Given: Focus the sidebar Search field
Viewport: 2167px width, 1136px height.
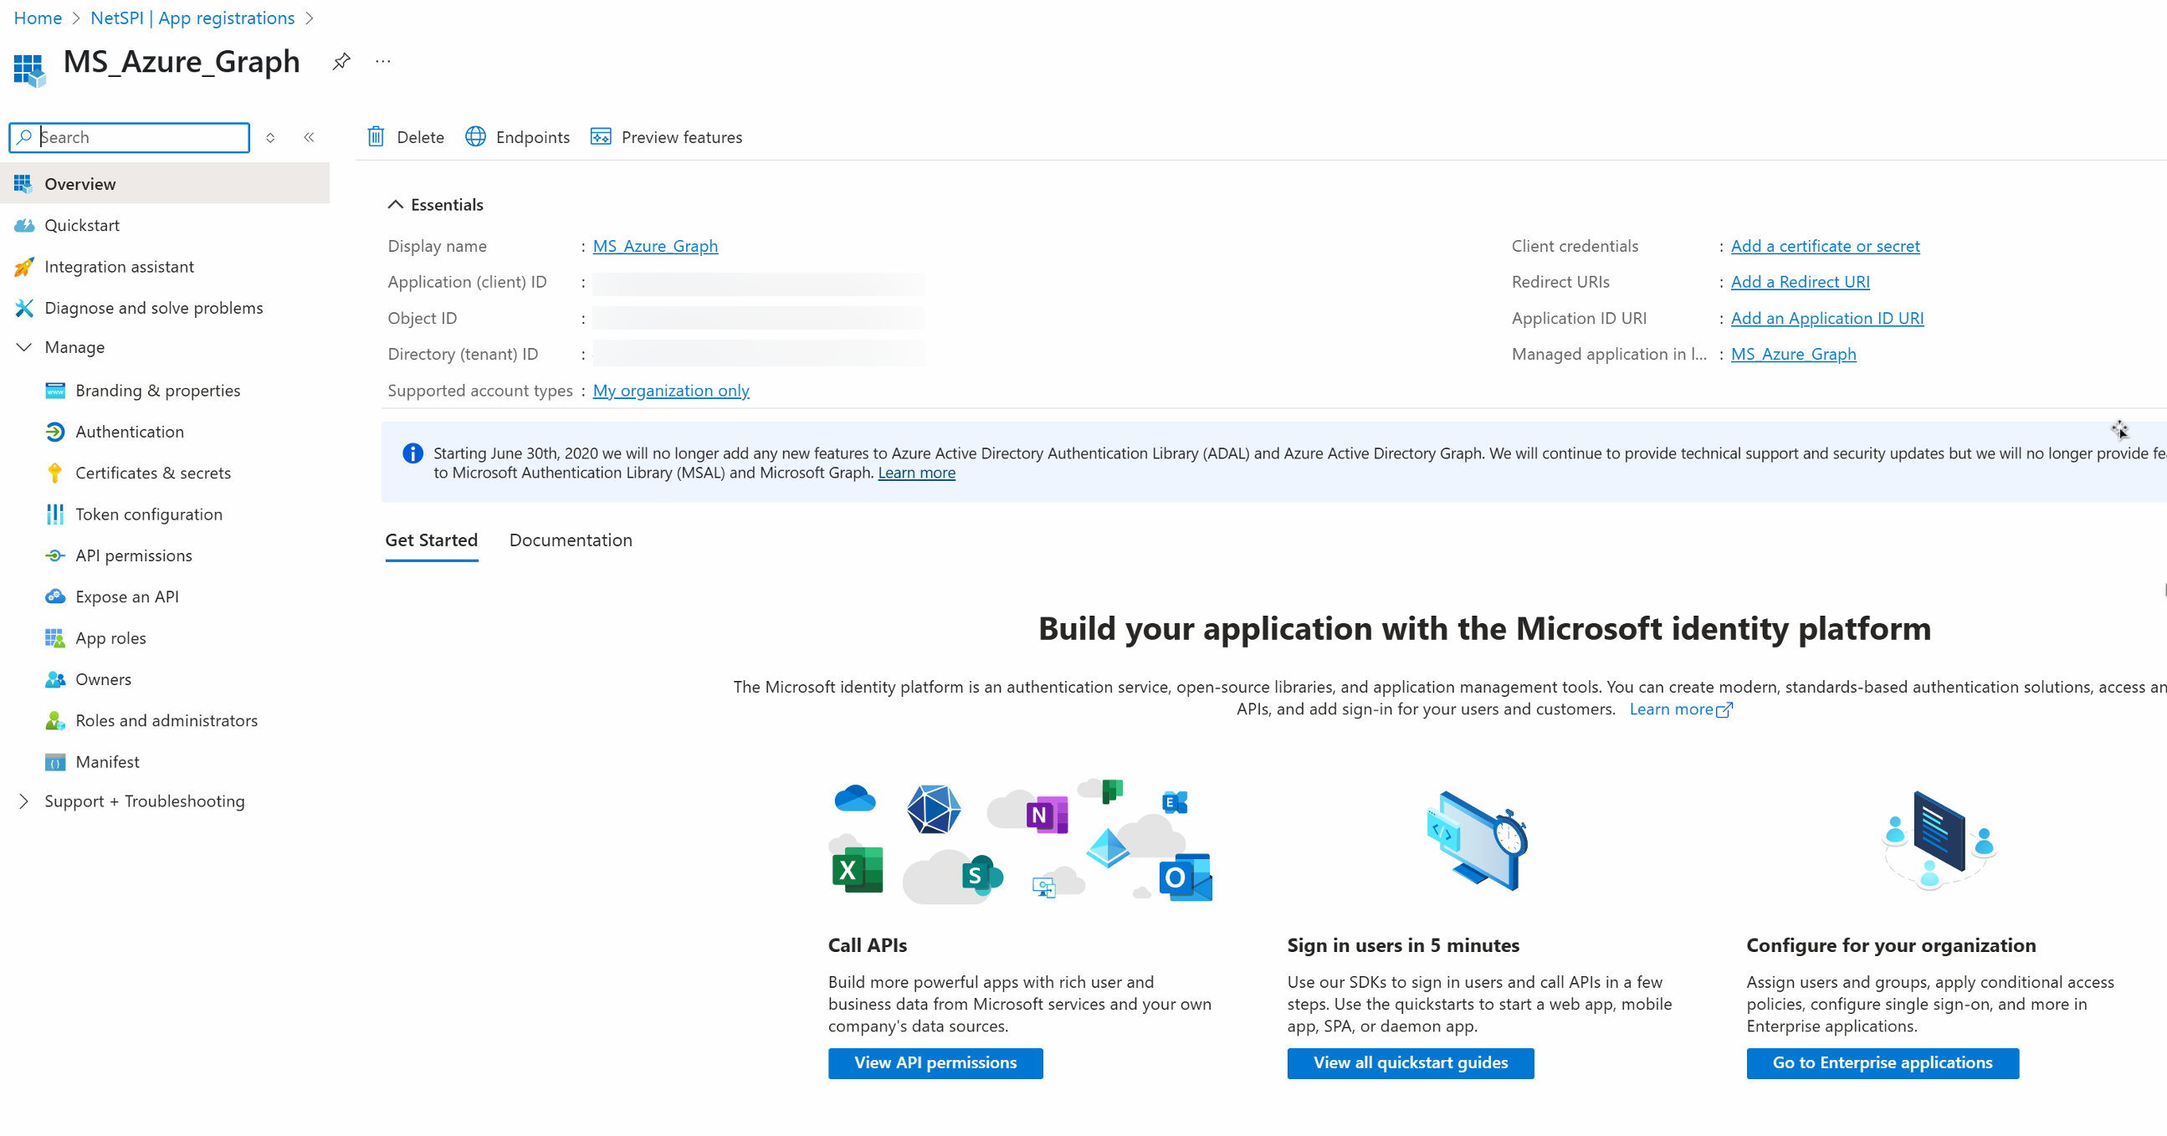Looking at the screenshot, I should click(x=130, y=137).
